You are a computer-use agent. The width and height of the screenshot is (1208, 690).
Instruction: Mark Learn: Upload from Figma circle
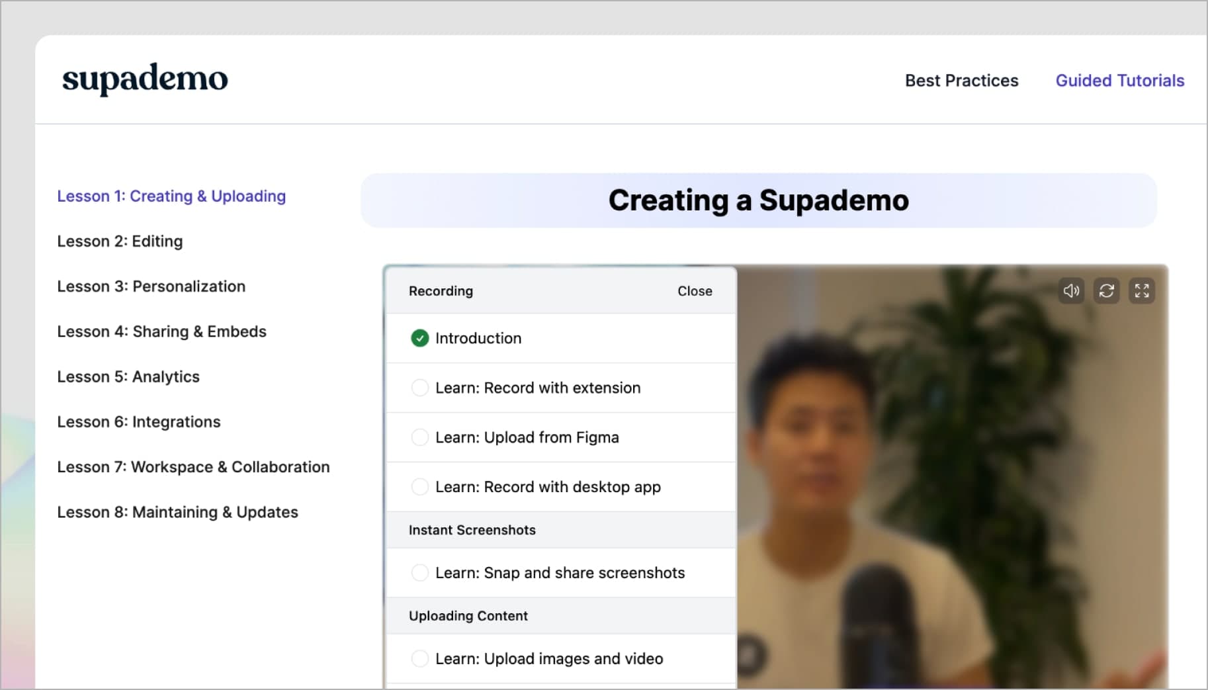click(x=419, y=437)
